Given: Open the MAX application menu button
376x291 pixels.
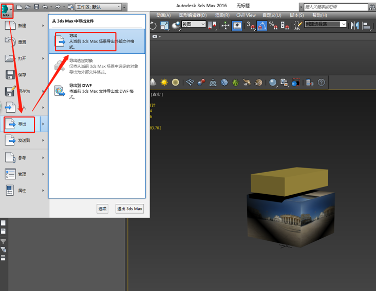Looking at the screenshot, I should point(7,11).
